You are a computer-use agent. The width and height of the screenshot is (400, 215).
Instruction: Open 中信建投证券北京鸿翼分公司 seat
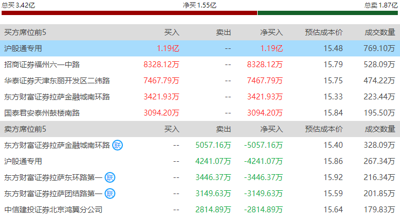[53, 210]
